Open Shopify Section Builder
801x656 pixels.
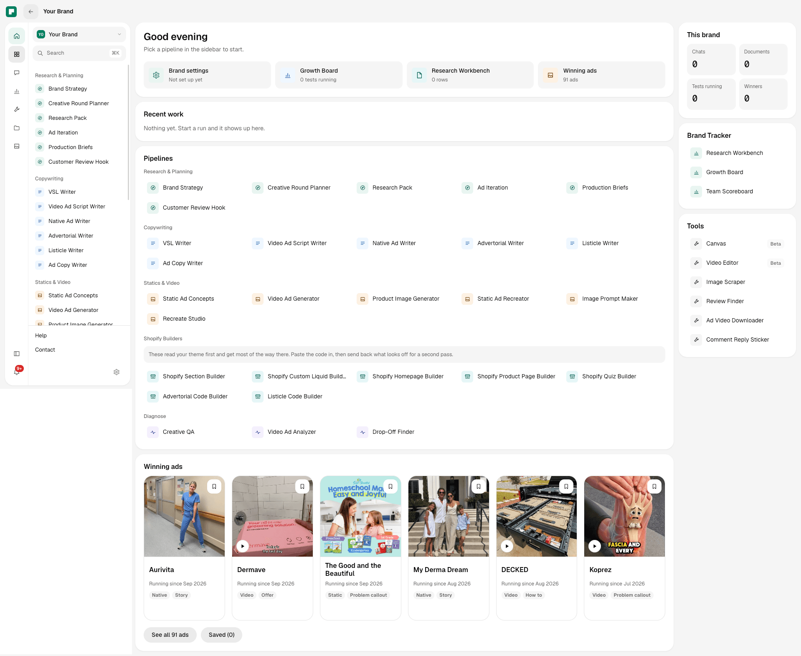[x=195, y=377]
